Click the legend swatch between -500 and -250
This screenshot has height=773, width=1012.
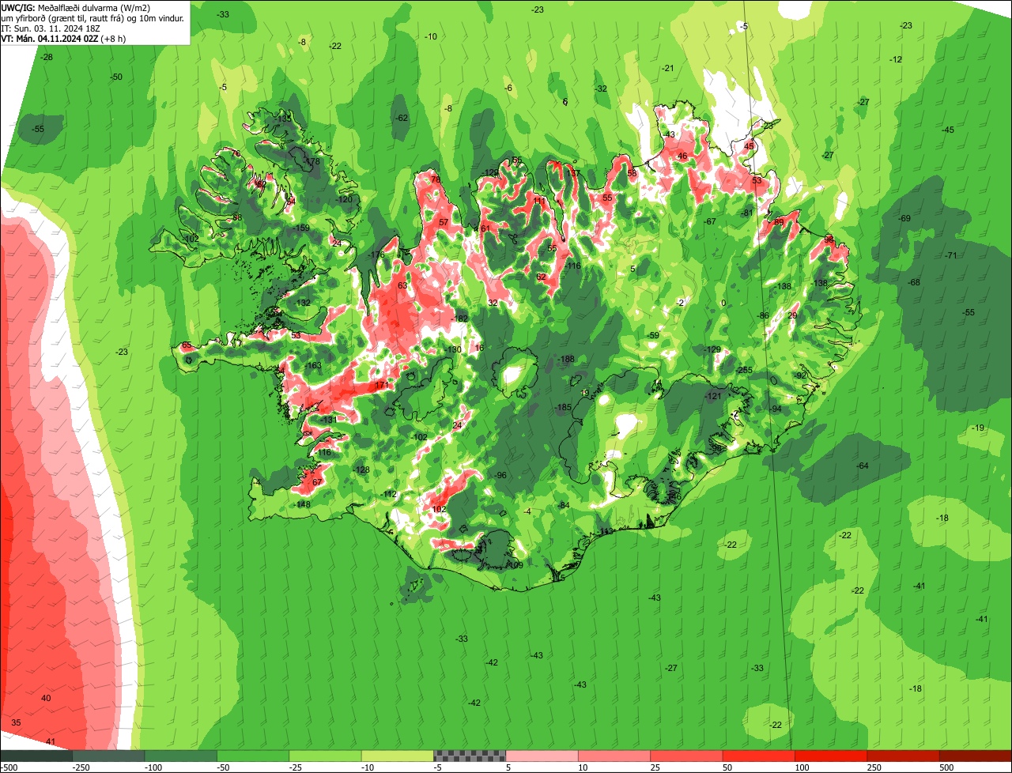(36, 756)
